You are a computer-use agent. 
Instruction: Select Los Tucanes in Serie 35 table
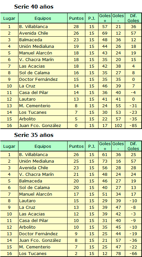pos(33,254)
